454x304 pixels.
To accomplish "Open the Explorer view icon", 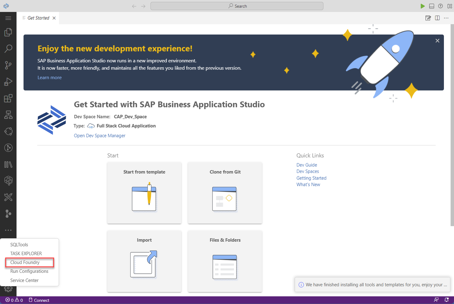I will [8, 32].
